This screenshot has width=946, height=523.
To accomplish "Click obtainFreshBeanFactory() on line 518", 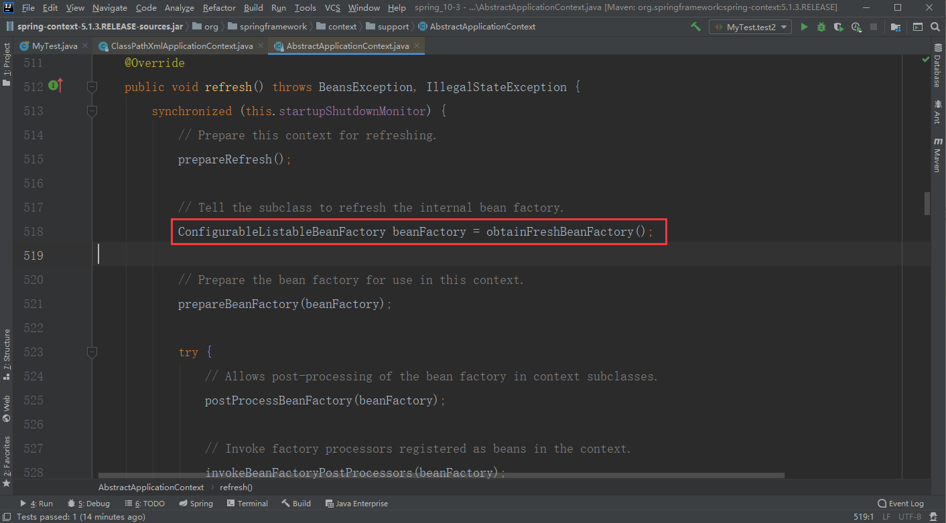I will tap(567, 232).
